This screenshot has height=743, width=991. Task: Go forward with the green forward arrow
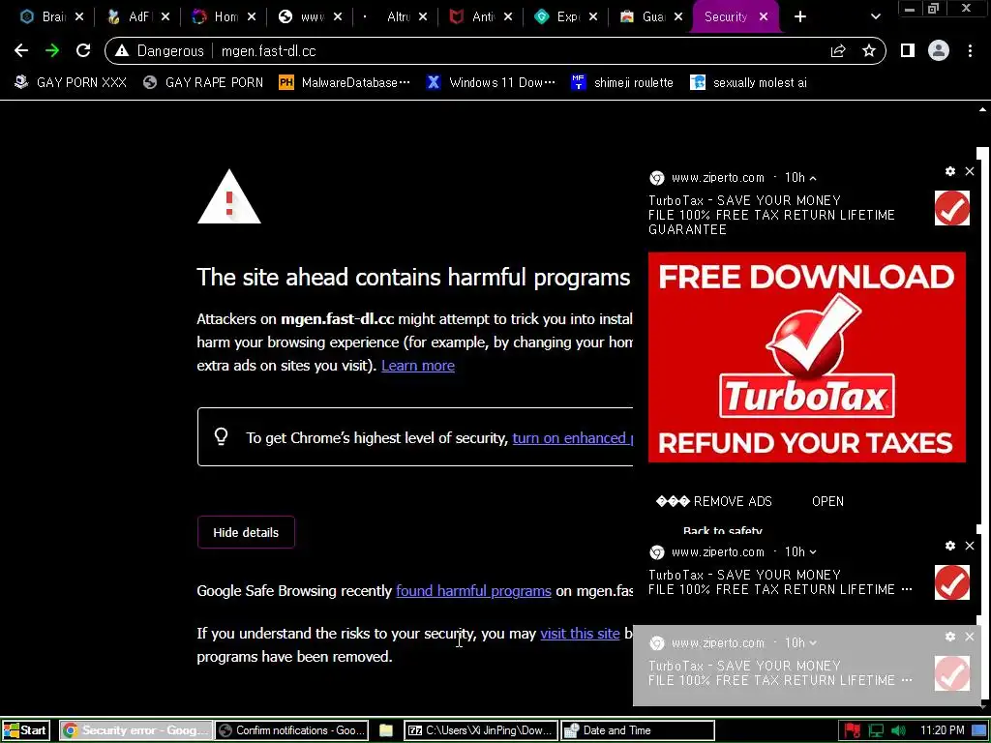pos(52,50)
